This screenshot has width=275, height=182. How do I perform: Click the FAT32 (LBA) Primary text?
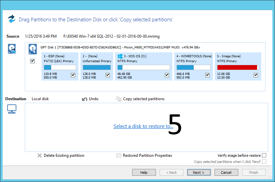59,61
